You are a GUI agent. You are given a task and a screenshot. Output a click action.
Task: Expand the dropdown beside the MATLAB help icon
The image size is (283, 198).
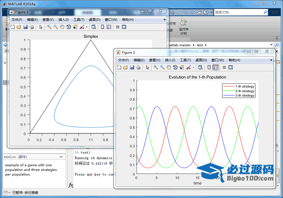[211, 13]
